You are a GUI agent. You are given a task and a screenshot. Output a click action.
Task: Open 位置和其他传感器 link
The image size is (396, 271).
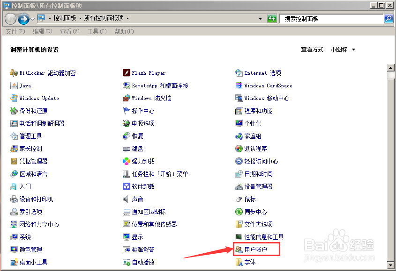[x=154, y=224]
